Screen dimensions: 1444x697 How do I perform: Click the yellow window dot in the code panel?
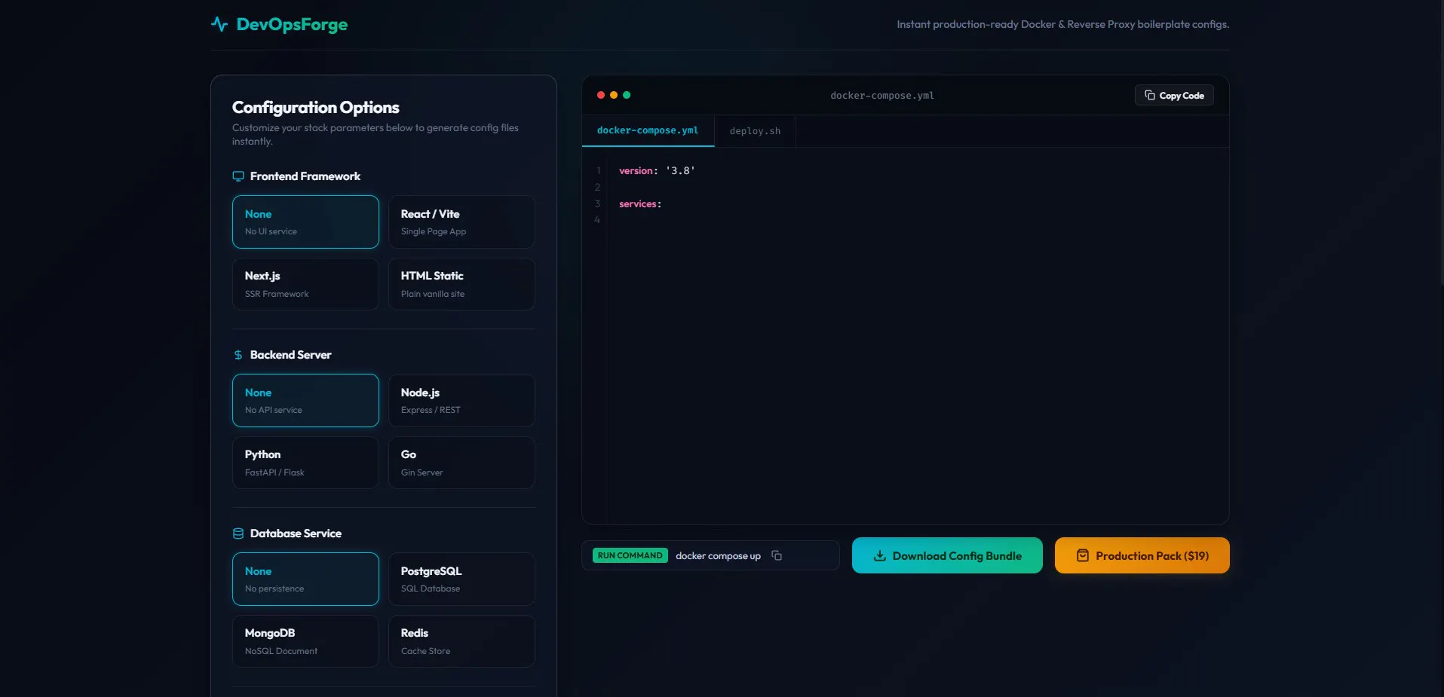point(614,95)
